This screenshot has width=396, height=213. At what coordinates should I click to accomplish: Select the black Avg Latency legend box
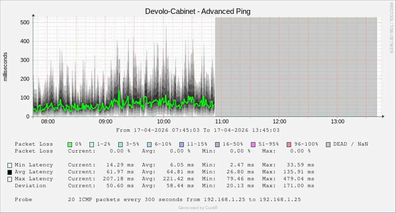coord(9,172)
